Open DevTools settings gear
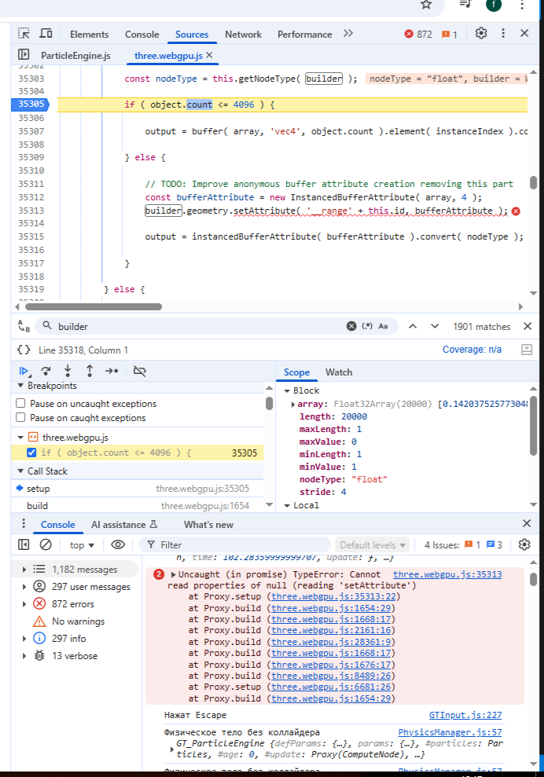The image size is (544, 777). pyautogui.click(x=480, y=33)
